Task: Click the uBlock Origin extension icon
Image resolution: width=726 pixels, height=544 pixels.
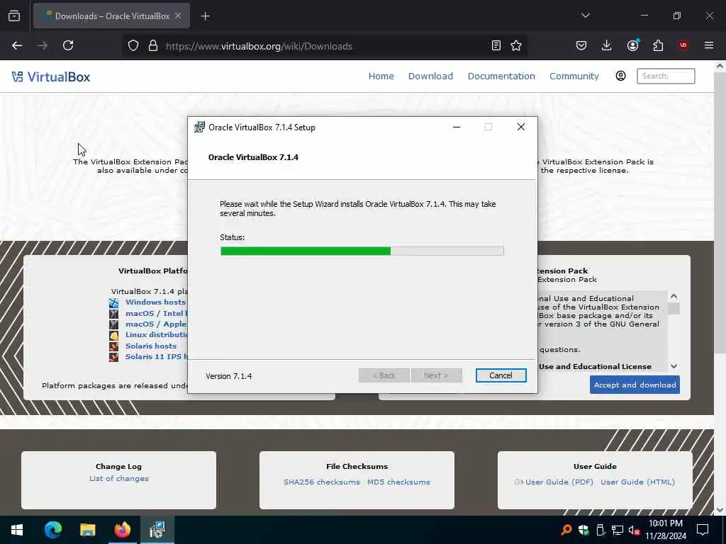Action: pyautogui.click(x=683, y=45)
